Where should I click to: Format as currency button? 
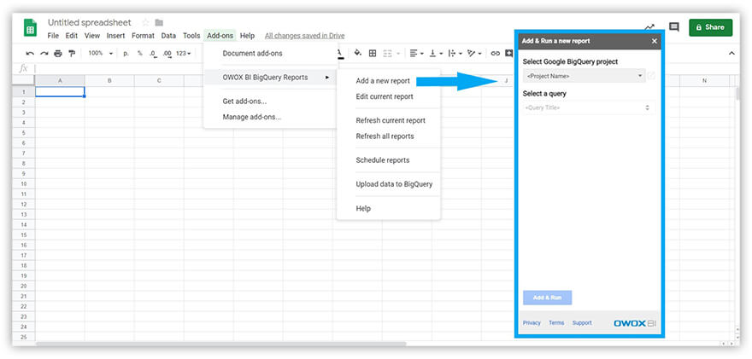click(126, 54)
